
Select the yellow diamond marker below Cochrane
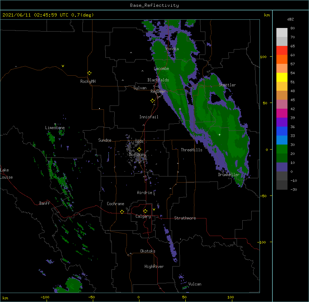coord(122,212)
